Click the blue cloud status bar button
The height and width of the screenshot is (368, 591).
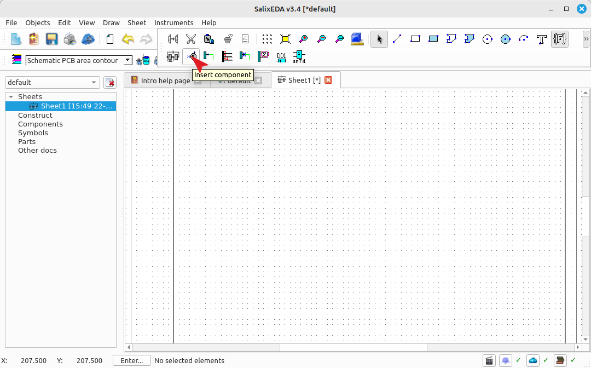coord(533,360)
